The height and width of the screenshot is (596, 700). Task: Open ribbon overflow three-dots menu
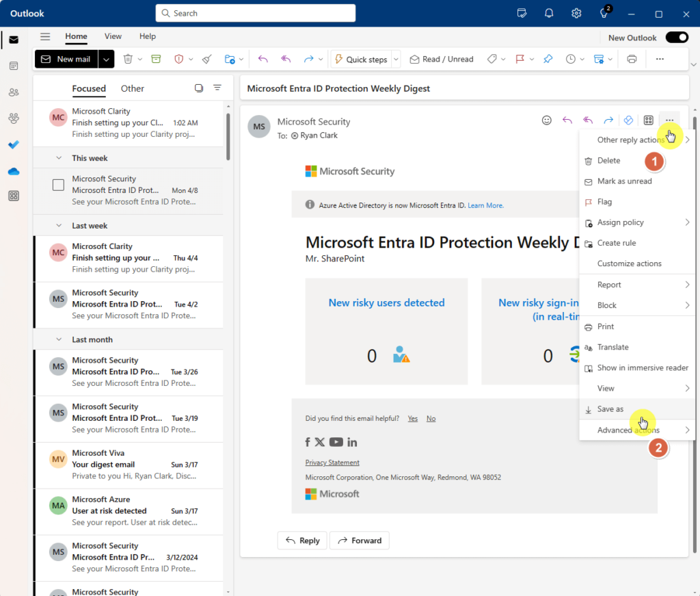[660, 59]
